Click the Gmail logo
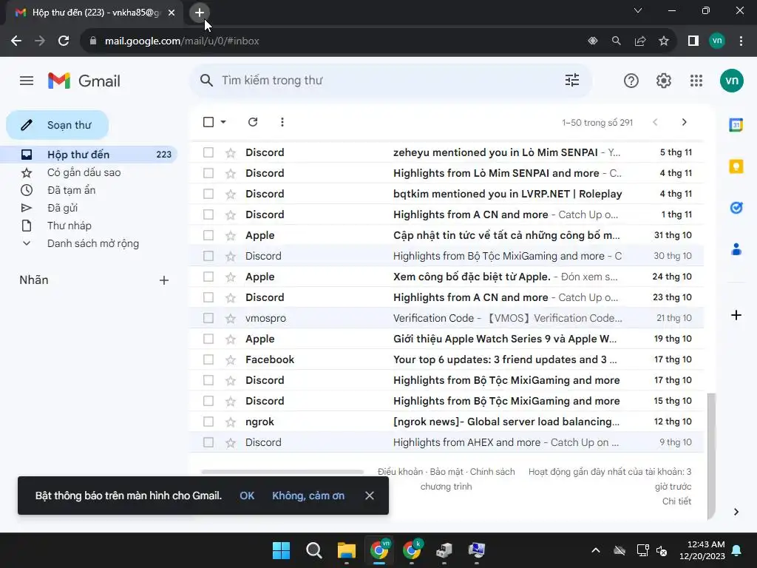Image resolution: width=757 pixels, height=568 pixels. tap(84, 81)
